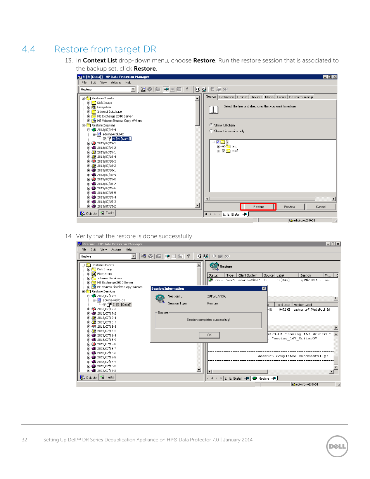Collapse the 2013/07/19-4 session in the Restore window
The width and height of the screenshot is (370, 479).
coord(88,296)
